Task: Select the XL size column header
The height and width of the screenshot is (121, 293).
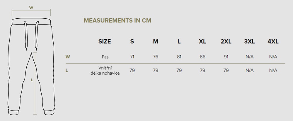Action: [x=202, y=41]
